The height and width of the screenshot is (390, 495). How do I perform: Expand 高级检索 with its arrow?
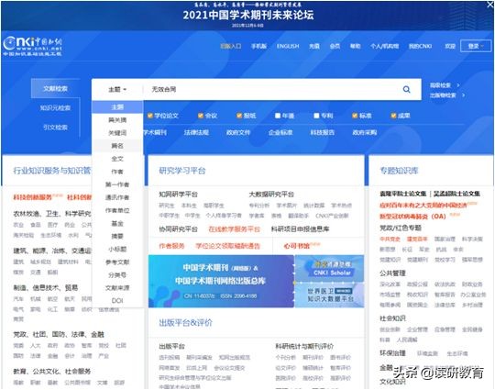445,85
